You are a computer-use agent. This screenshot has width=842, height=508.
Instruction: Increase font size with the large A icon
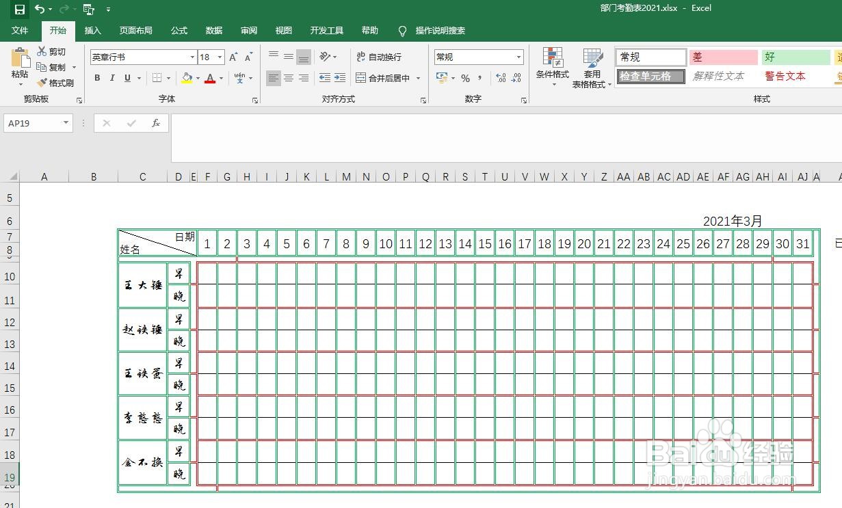click(234, 57)
